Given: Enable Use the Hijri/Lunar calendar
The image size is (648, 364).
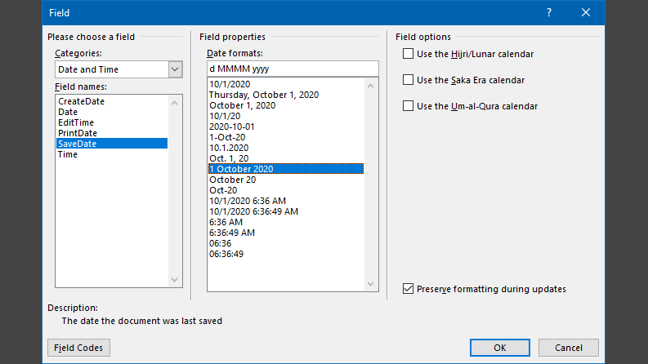Looking at the screenshot, I should 408,54.
